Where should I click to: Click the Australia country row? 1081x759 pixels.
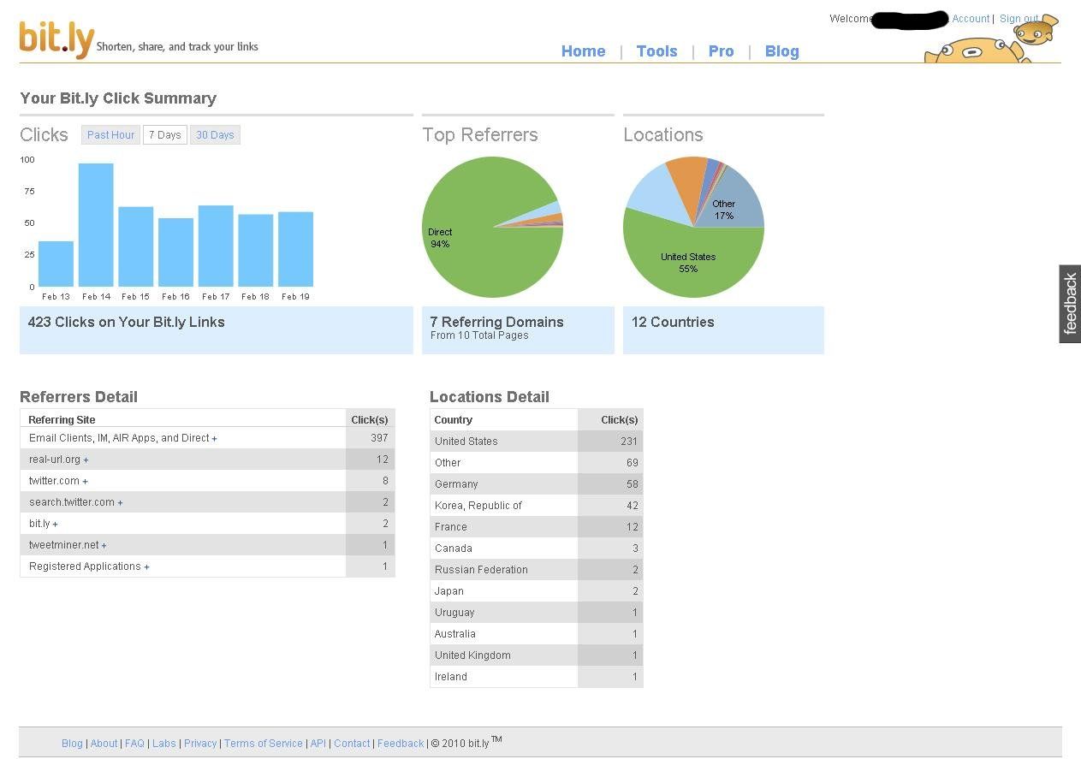(537, 634)
